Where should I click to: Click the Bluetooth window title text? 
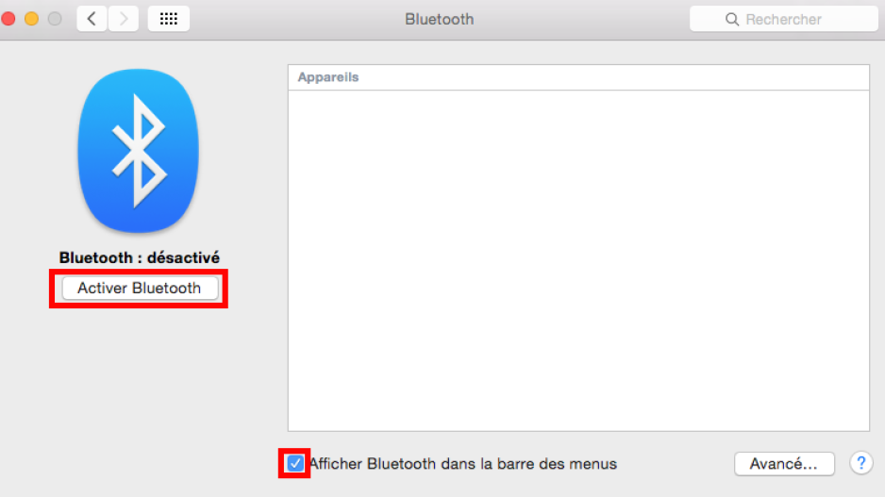point(439,19)
